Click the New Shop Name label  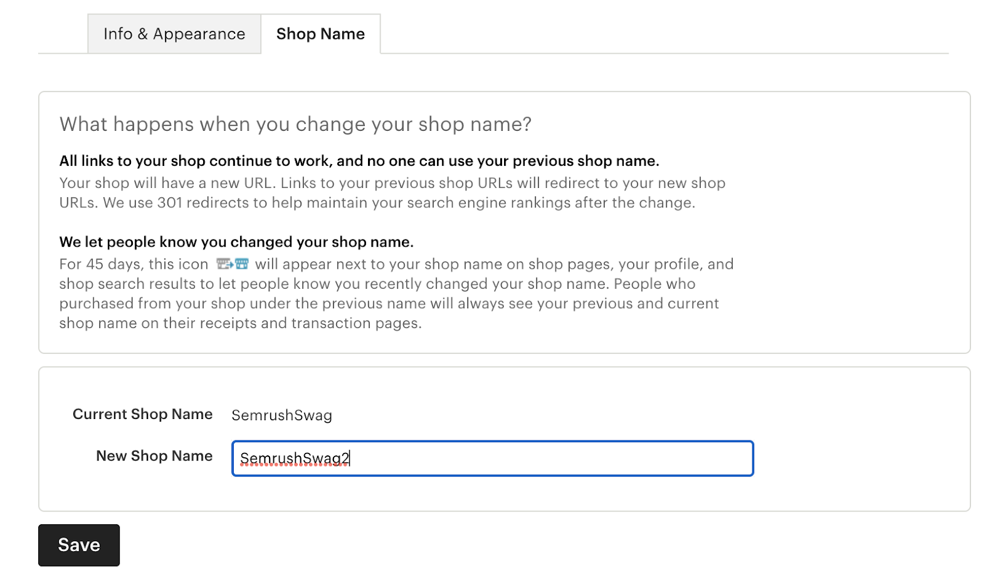(154, 456)
